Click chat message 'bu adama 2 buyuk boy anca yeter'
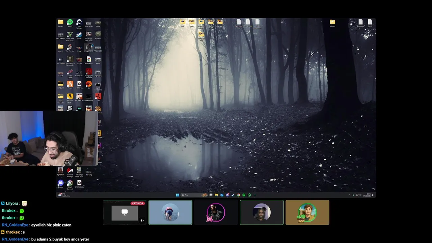432x243 pixels. point(60,239)
